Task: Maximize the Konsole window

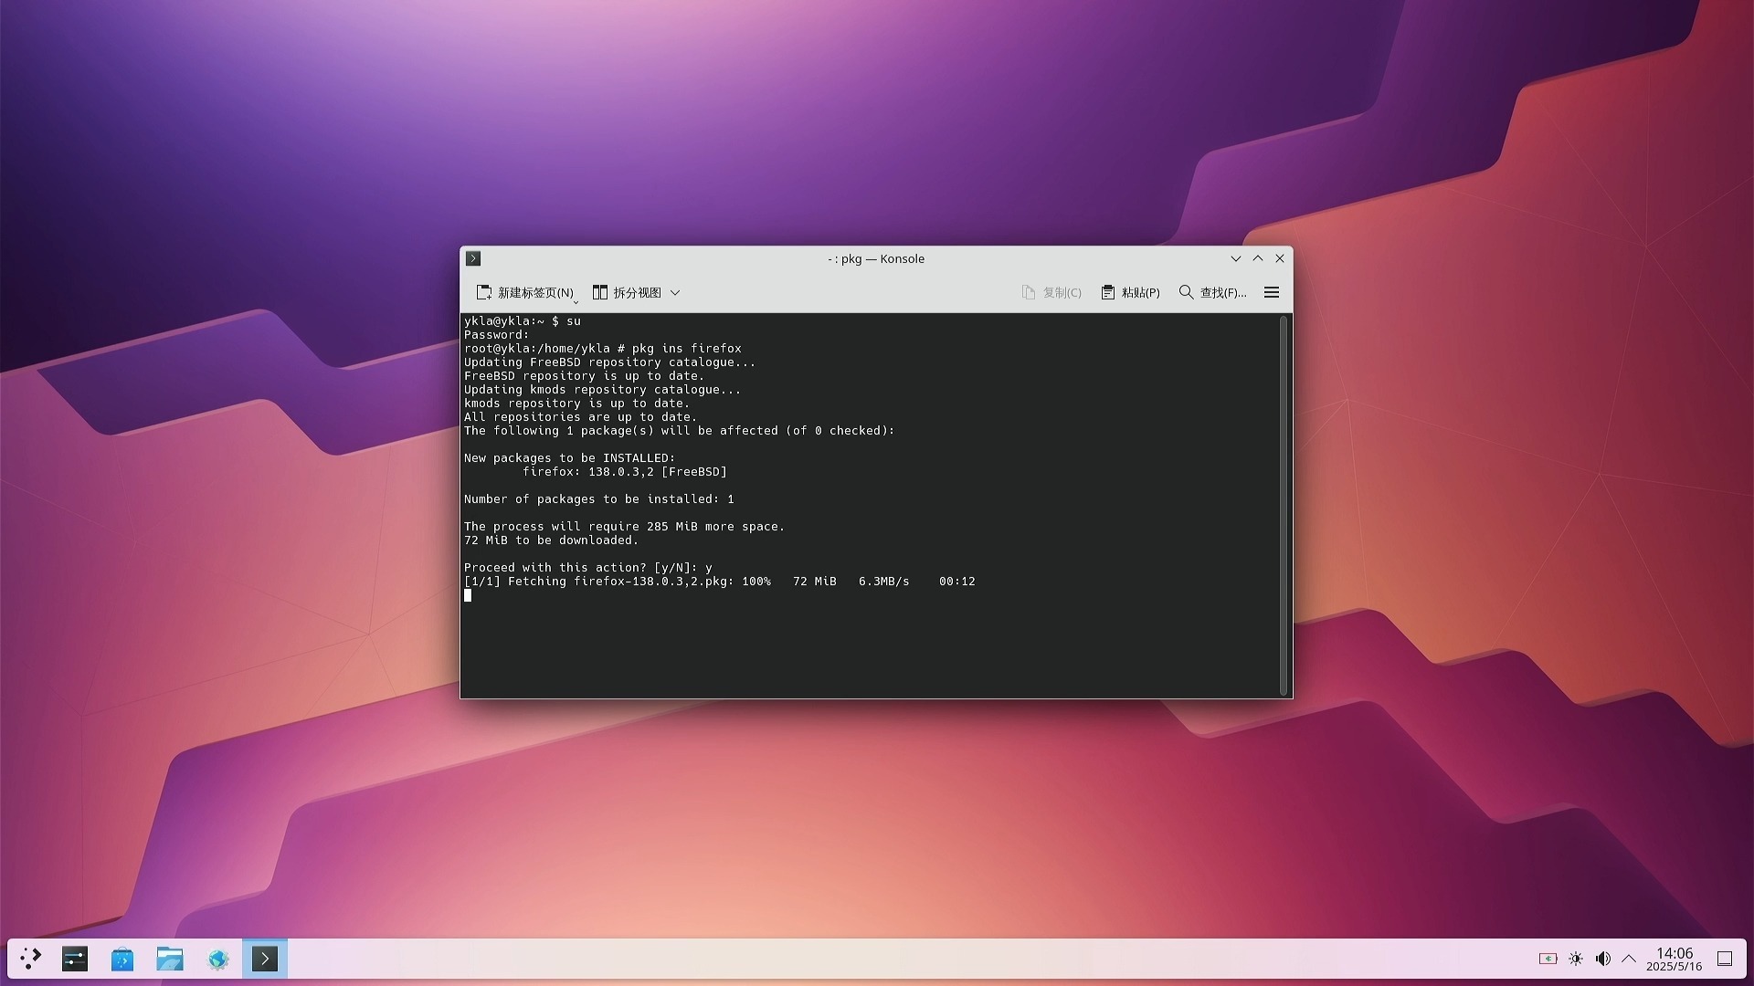Action: point(1258,258)
